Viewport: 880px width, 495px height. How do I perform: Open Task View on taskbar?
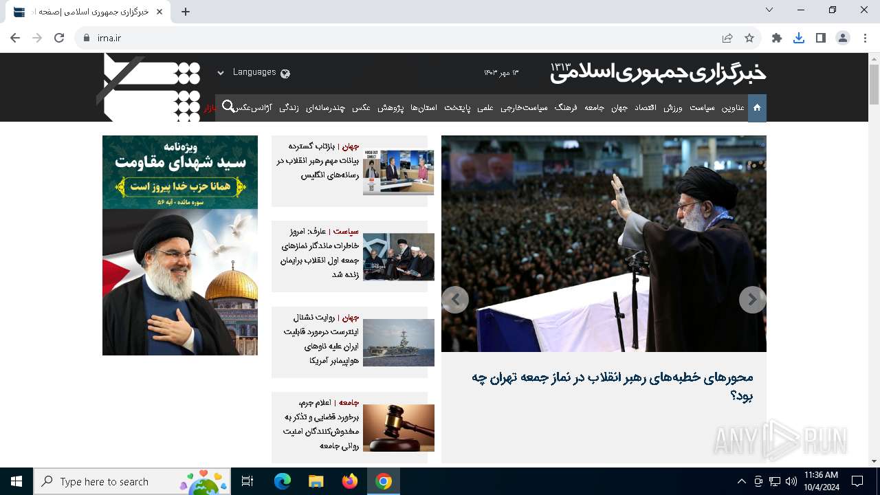247,481
